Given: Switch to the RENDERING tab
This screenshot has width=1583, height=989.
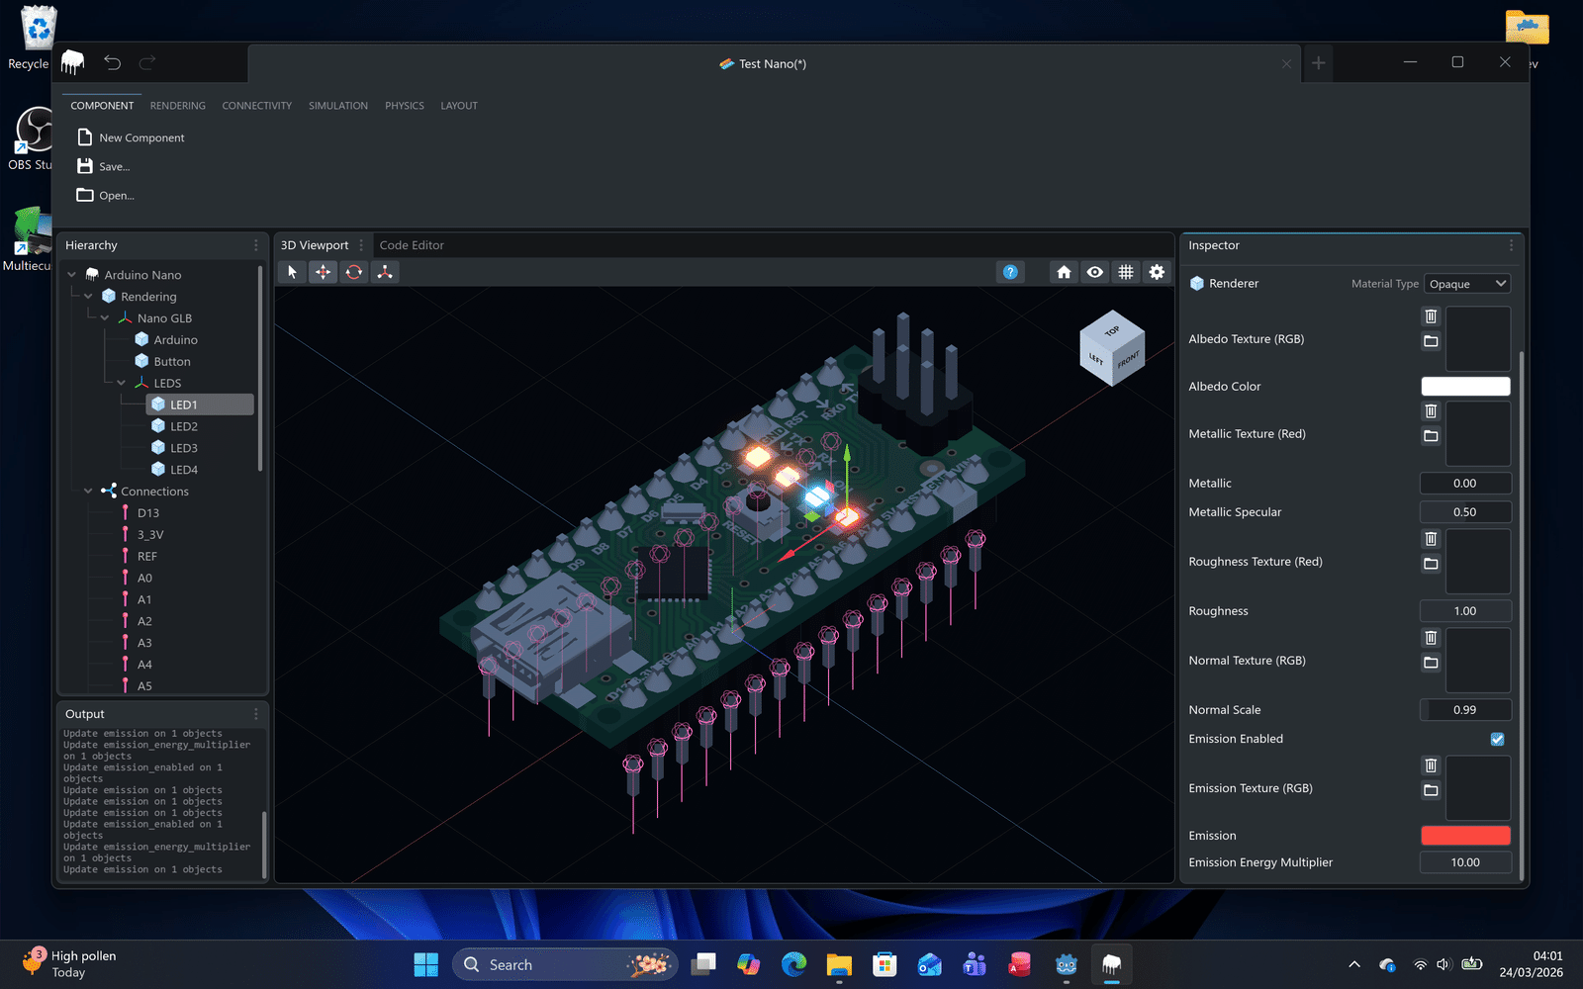Looking at the screenshot, I should (178, 106).
